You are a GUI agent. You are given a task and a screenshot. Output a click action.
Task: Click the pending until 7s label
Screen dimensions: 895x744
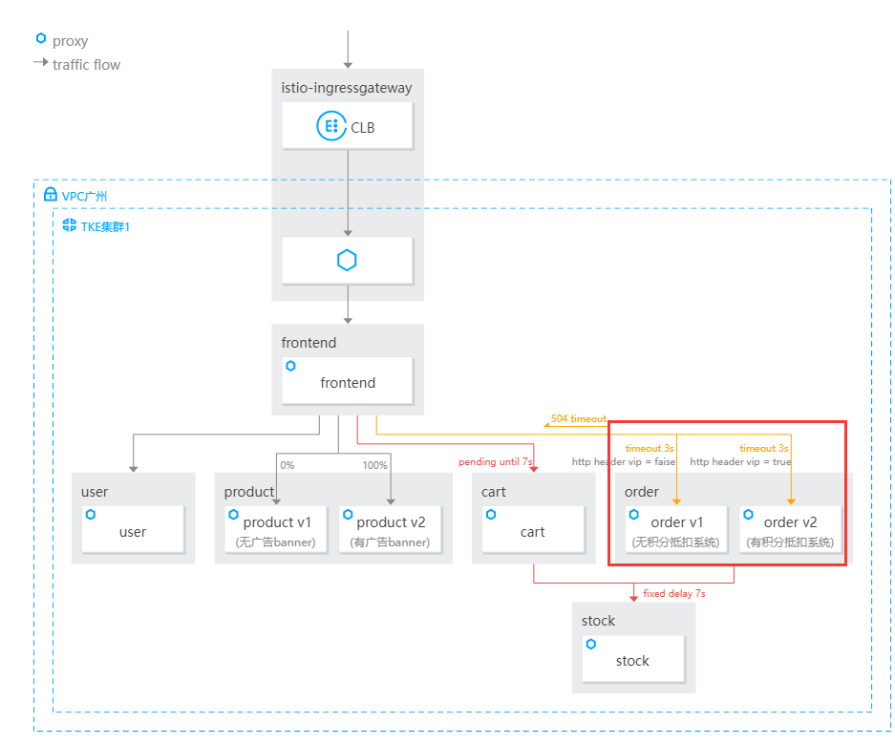[495, 461]
